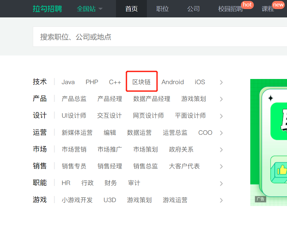Select the C++ job link

click(x=115, y=82)
